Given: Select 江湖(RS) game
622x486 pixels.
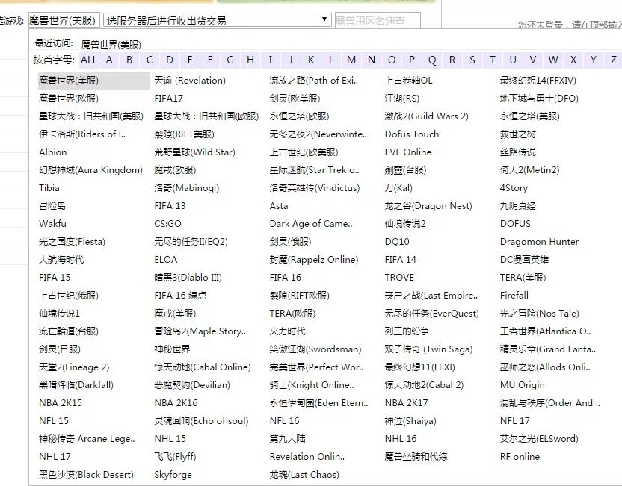Looking at the screenshot, I should [x=402, y=99].
